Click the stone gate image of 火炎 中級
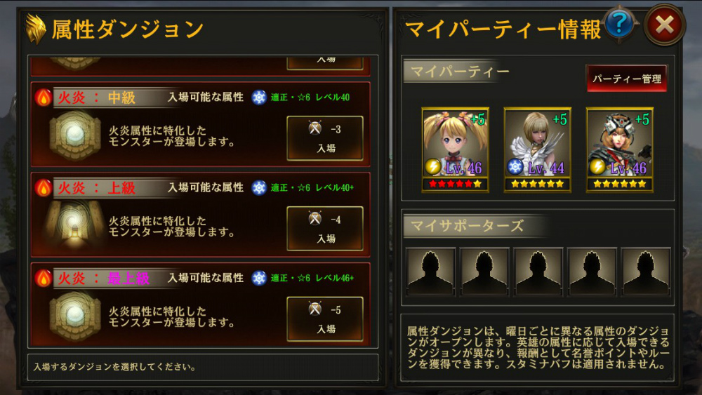 pos(75,135)
